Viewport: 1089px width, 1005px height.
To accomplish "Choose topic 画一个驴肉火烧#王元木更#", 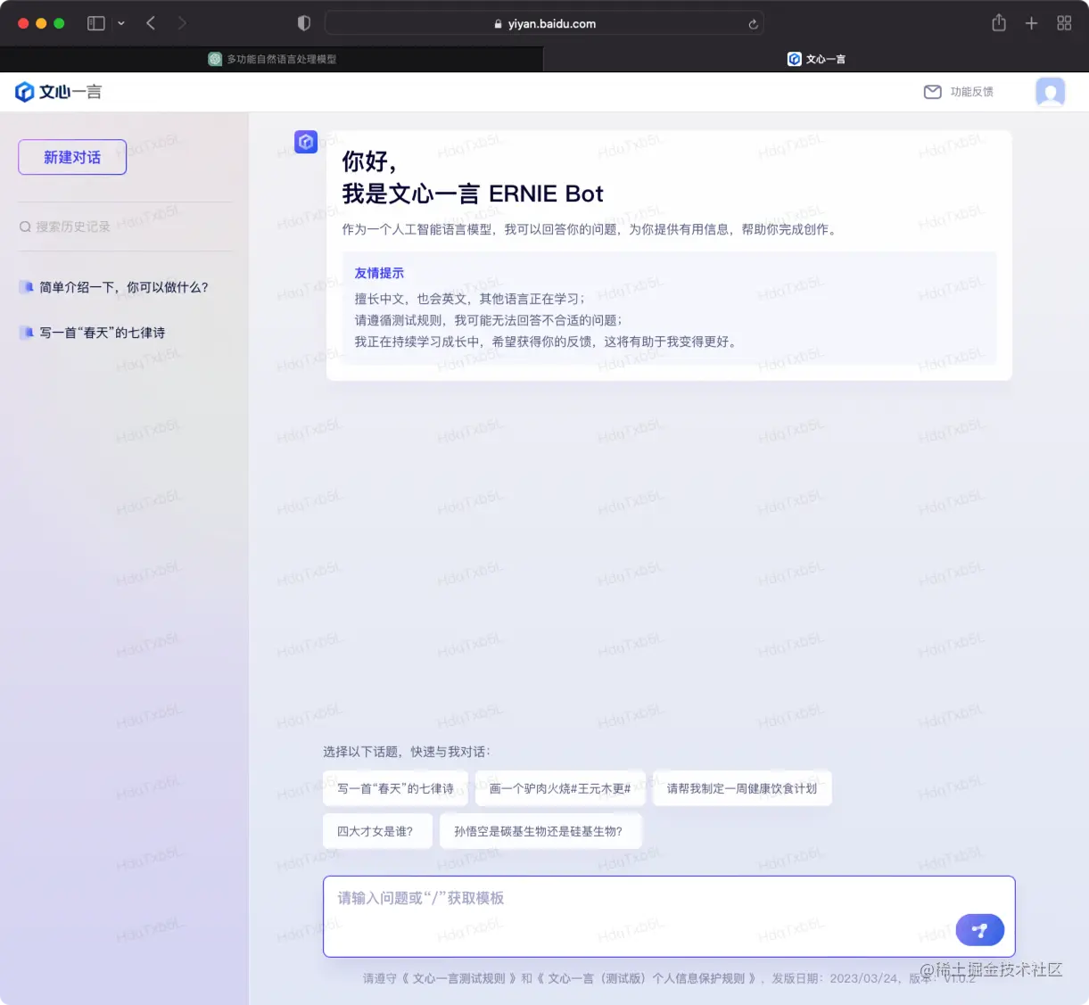I will point(560,788).
